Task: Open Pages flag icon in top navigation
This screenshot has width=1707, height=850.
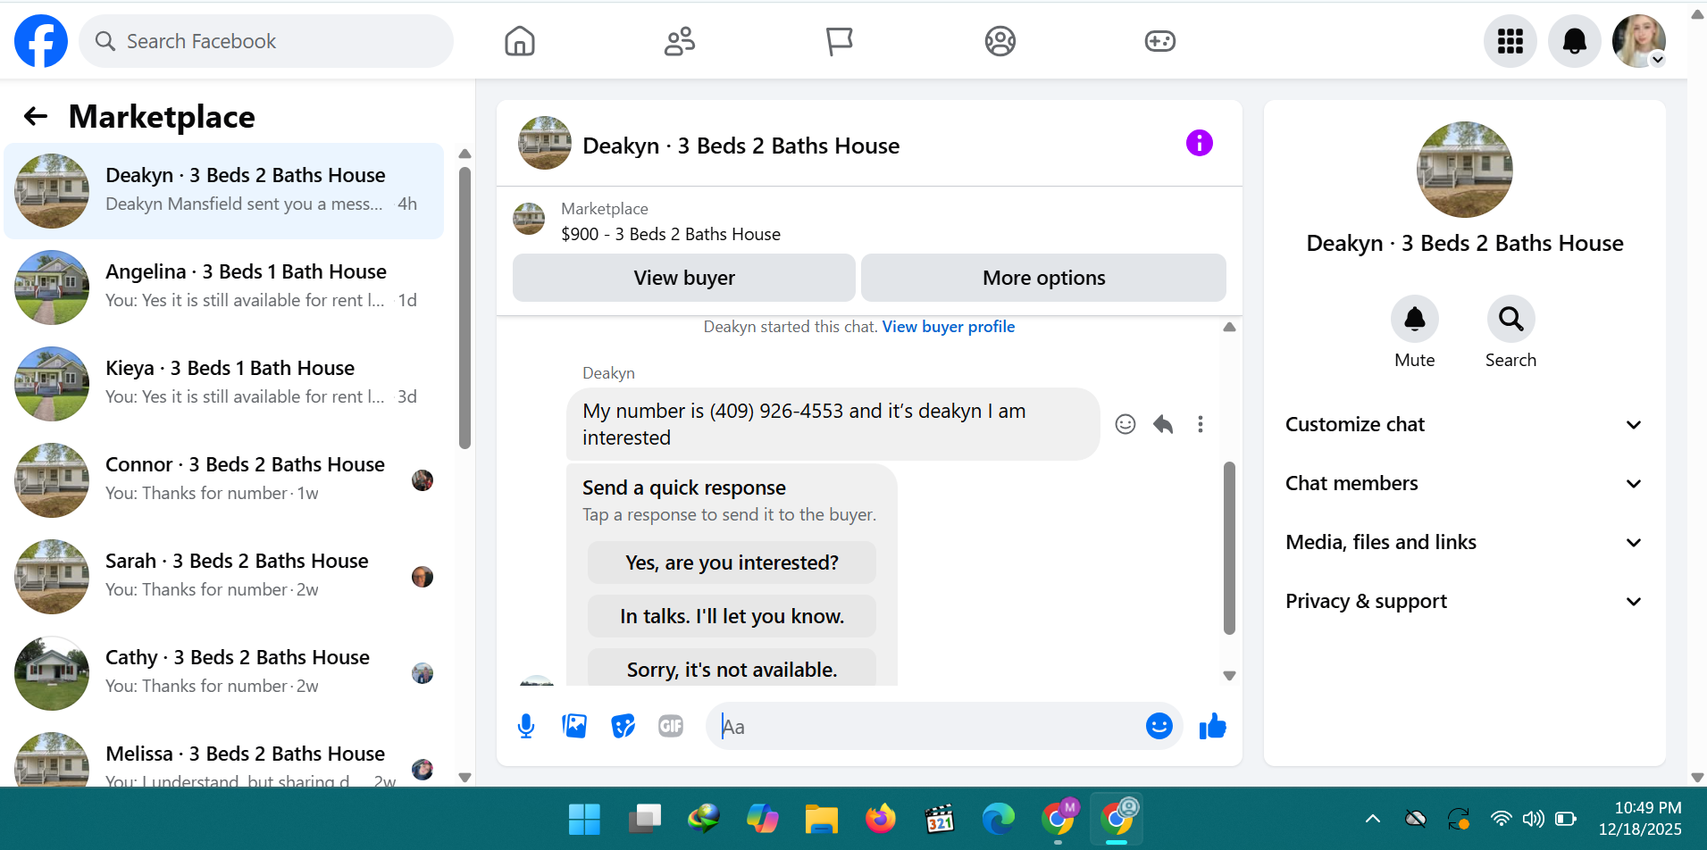Action: tap(839, 41)
